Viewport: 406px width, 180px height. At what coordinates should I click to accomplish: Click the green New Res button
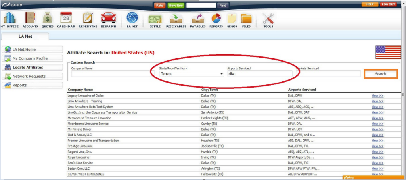[x=176, y=5]
